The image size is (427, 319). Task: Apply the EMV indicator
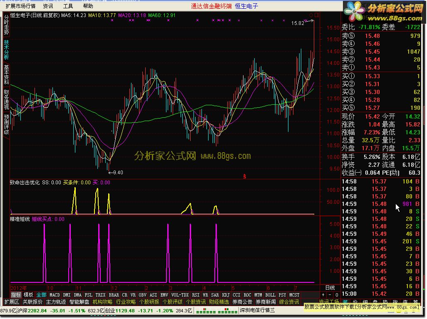[x=164, y=295]
